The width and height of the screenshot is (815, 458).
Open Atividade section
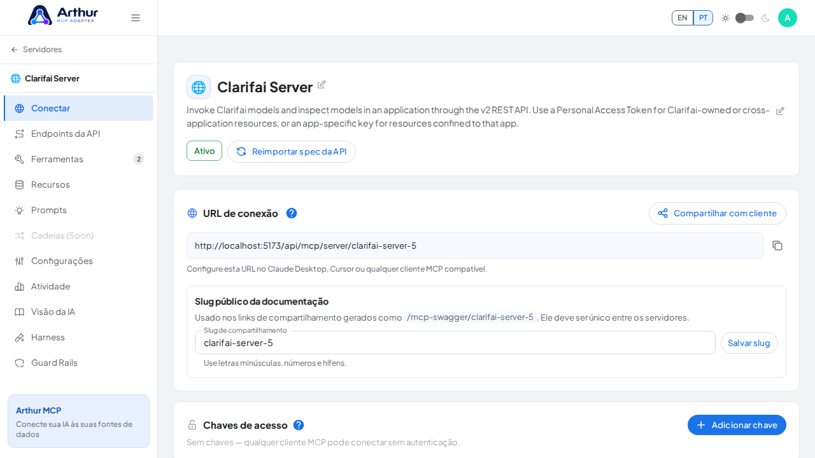[x=79, y=286]
